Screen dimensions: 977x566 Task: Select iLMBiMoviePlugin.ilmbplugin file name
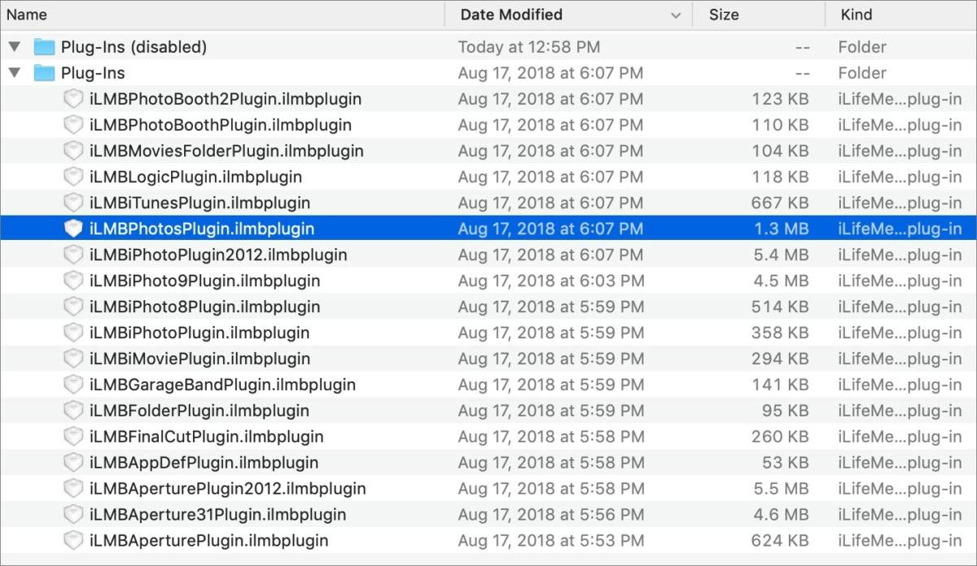(199, 359)
